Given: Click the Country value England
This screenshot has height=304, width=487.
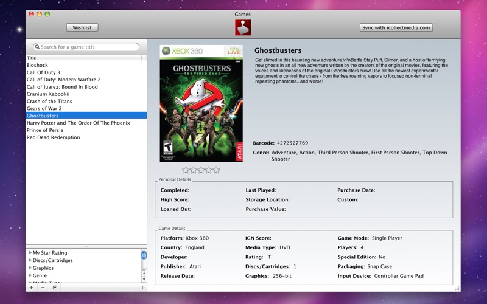Looking at the screenshot, I should [195, 247].
